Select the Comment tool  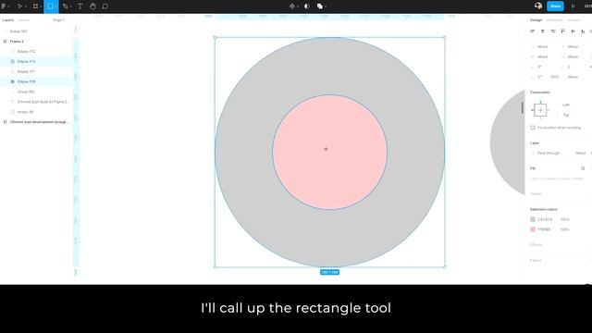point(105,6)
